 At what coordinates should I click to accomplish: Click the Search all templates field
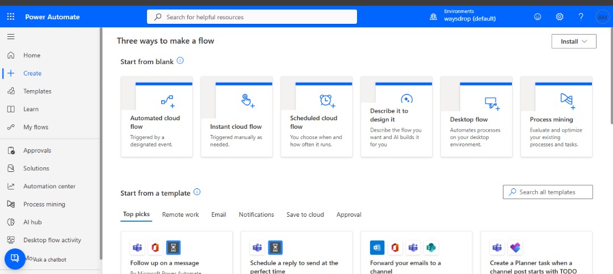pyautogui.click(x=547, y=192)
